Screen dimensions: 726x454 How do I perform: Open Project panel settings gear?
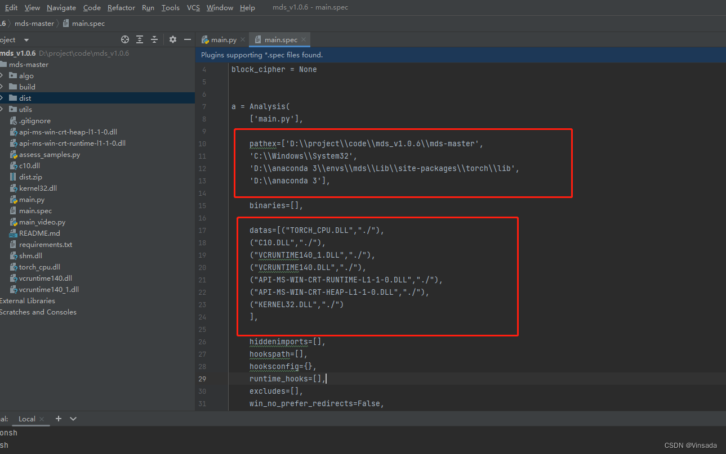tap(173, 39)
